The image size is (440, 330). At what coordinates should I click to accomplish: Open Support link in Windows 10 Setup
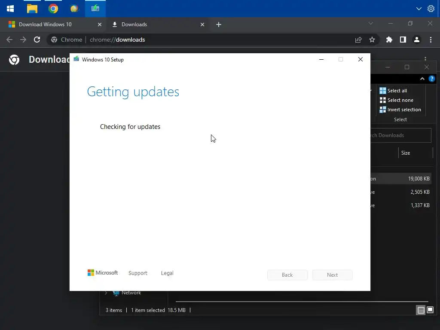pyautogui.click(x=138, y=273)
